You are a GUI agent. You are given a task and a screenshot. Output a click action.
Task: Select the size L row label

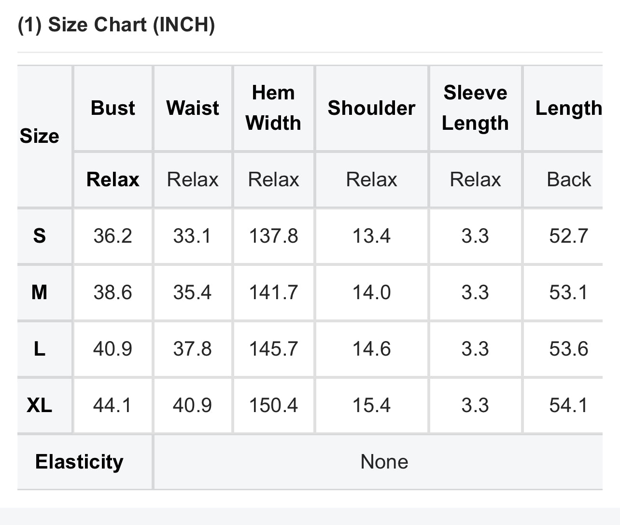point(40,349)
